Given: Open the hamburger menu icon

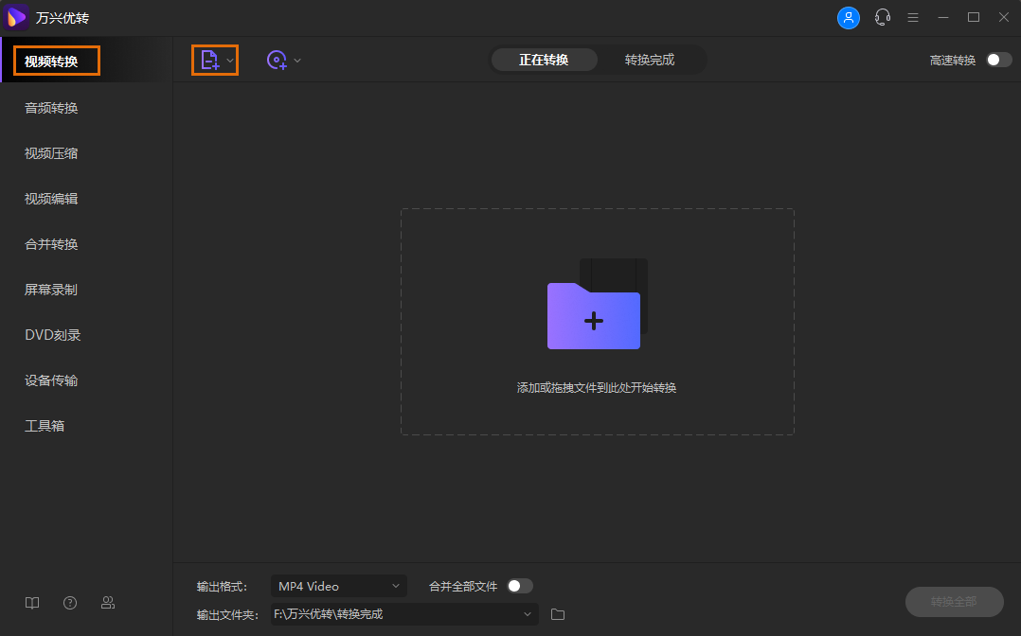Looking at the screenshot, I should (912, 17).
